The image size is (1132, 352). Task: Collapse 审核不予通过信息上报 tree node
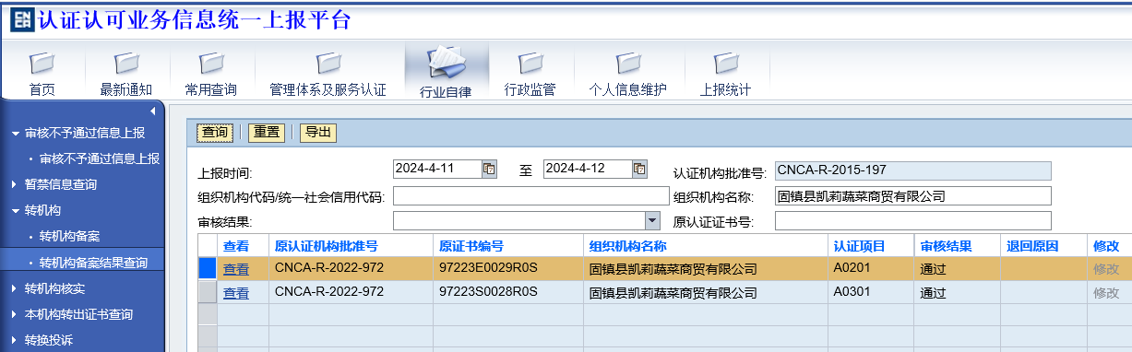15,134
